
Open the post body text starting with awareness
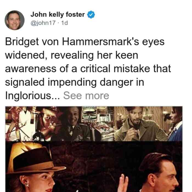point(88,69)
